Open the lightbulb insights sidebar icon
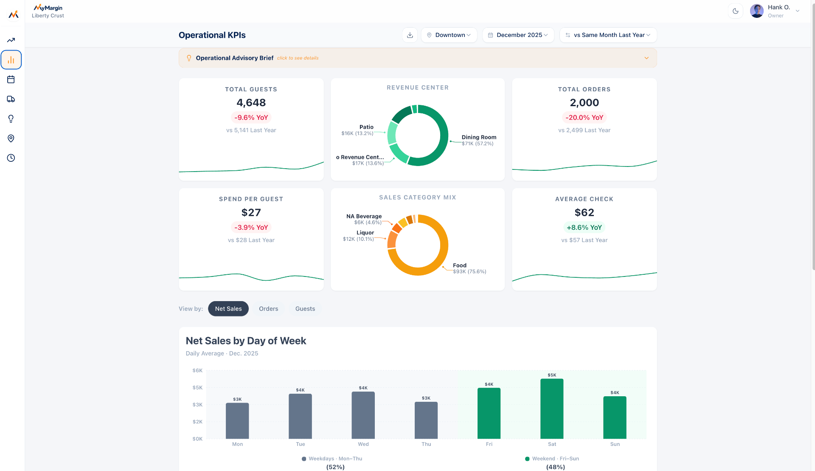 11,119
